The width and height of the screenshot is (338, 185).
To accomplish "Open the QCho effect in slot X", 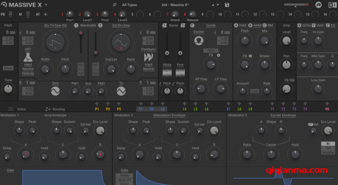I will (x=306, y=26).
